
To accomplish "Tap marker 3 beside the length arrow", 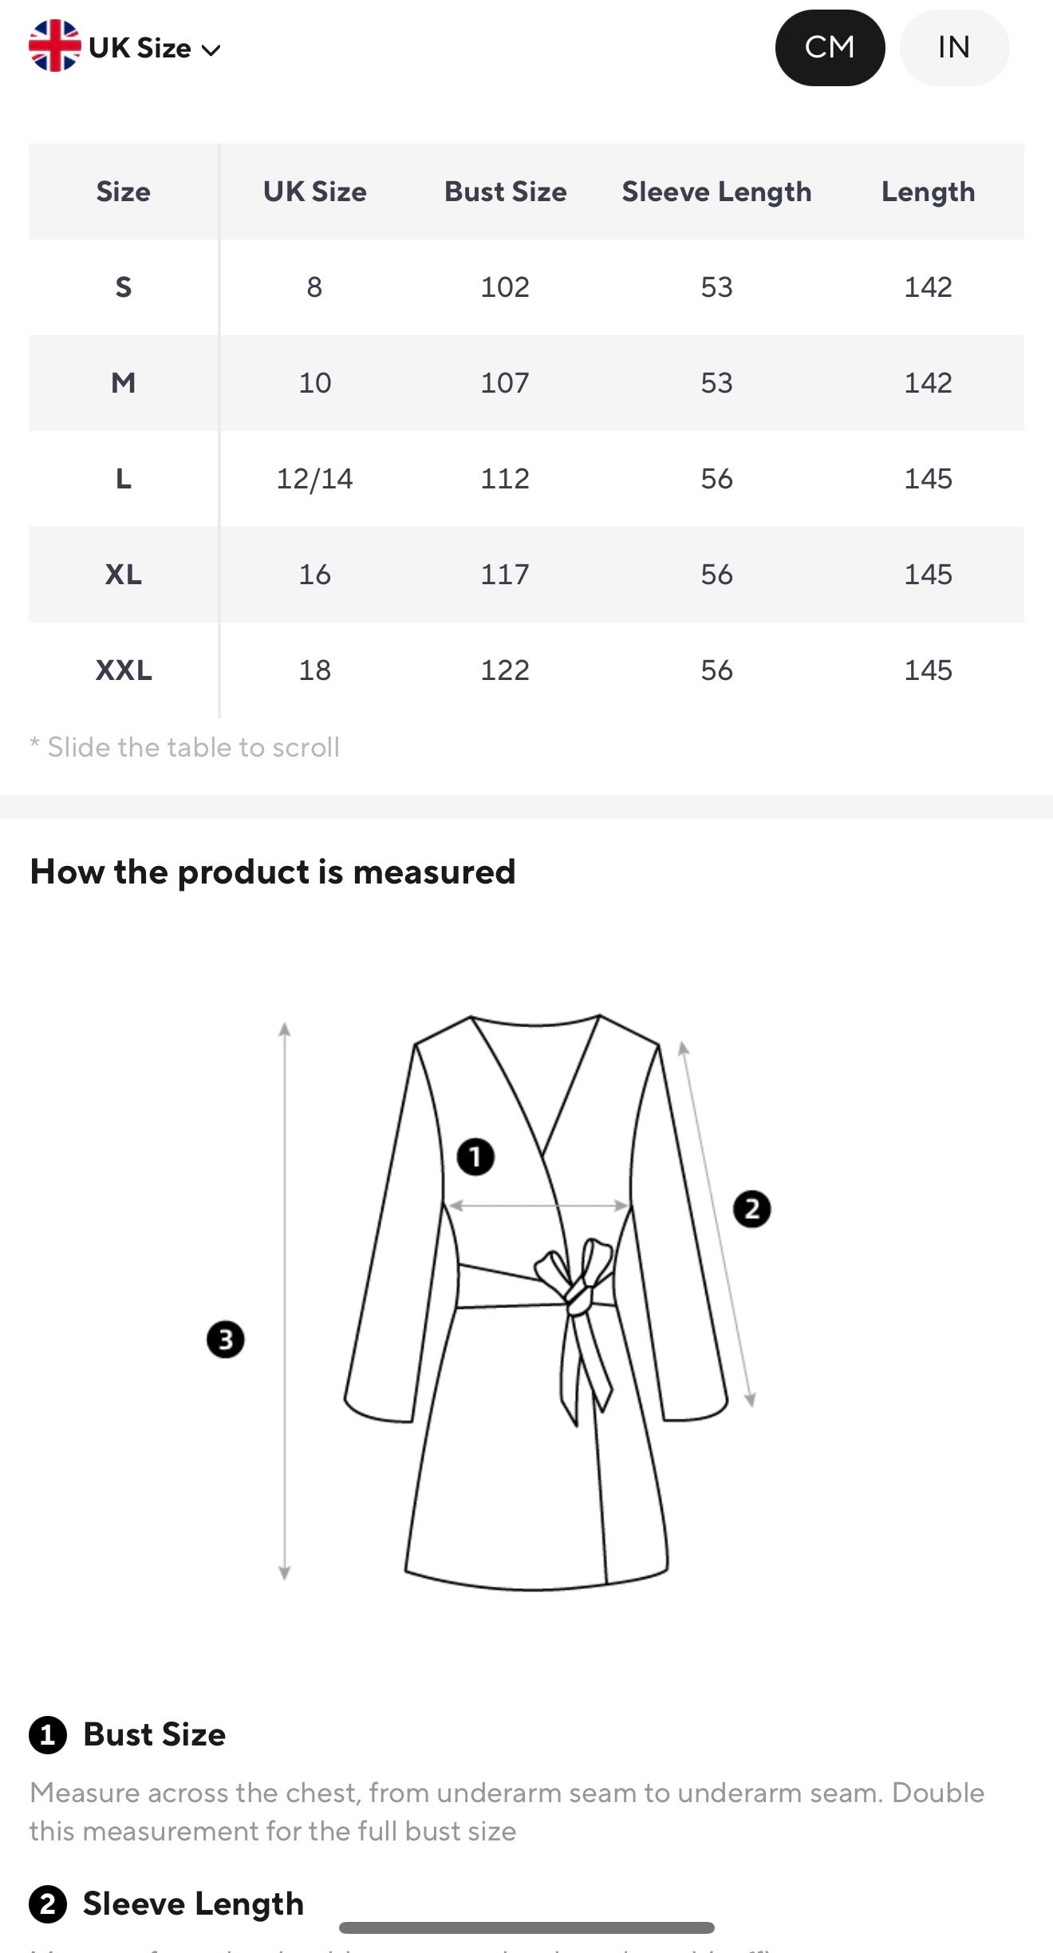I will [225, 1339].
